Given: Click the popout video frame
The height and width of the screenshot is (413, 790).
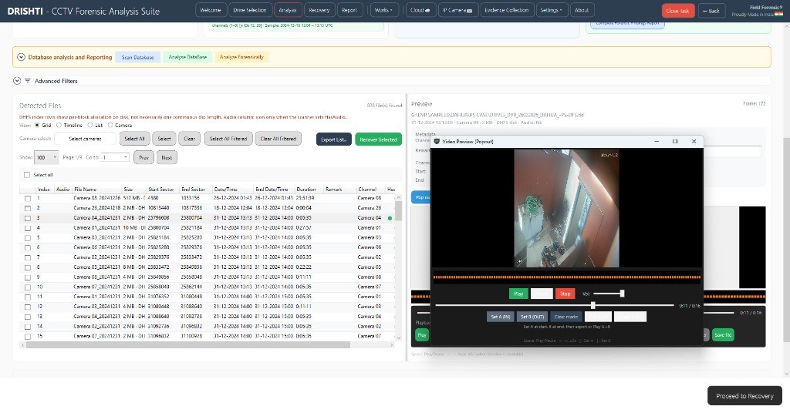Looking at the screenshot, I should tap(566, 208).
